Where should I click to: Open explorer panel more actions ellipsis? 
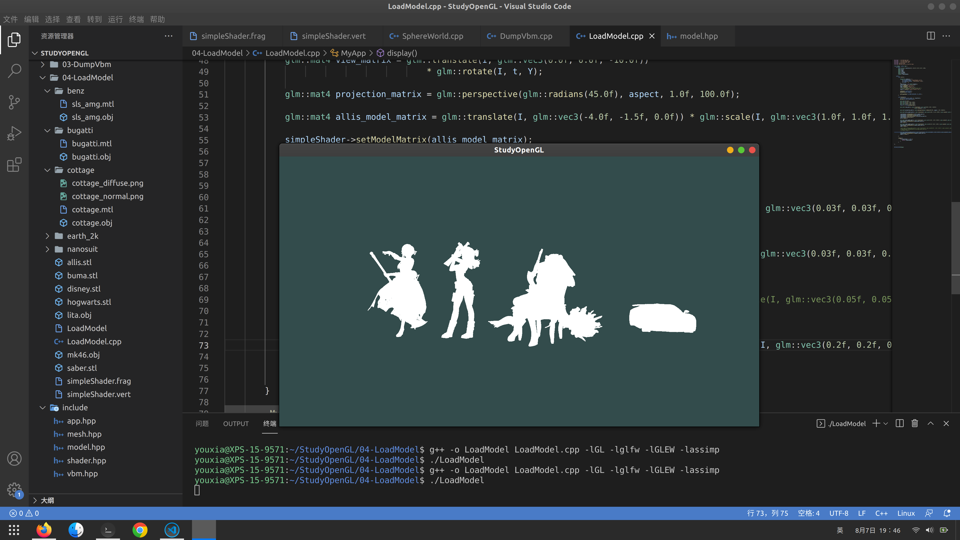coord(168,36)
